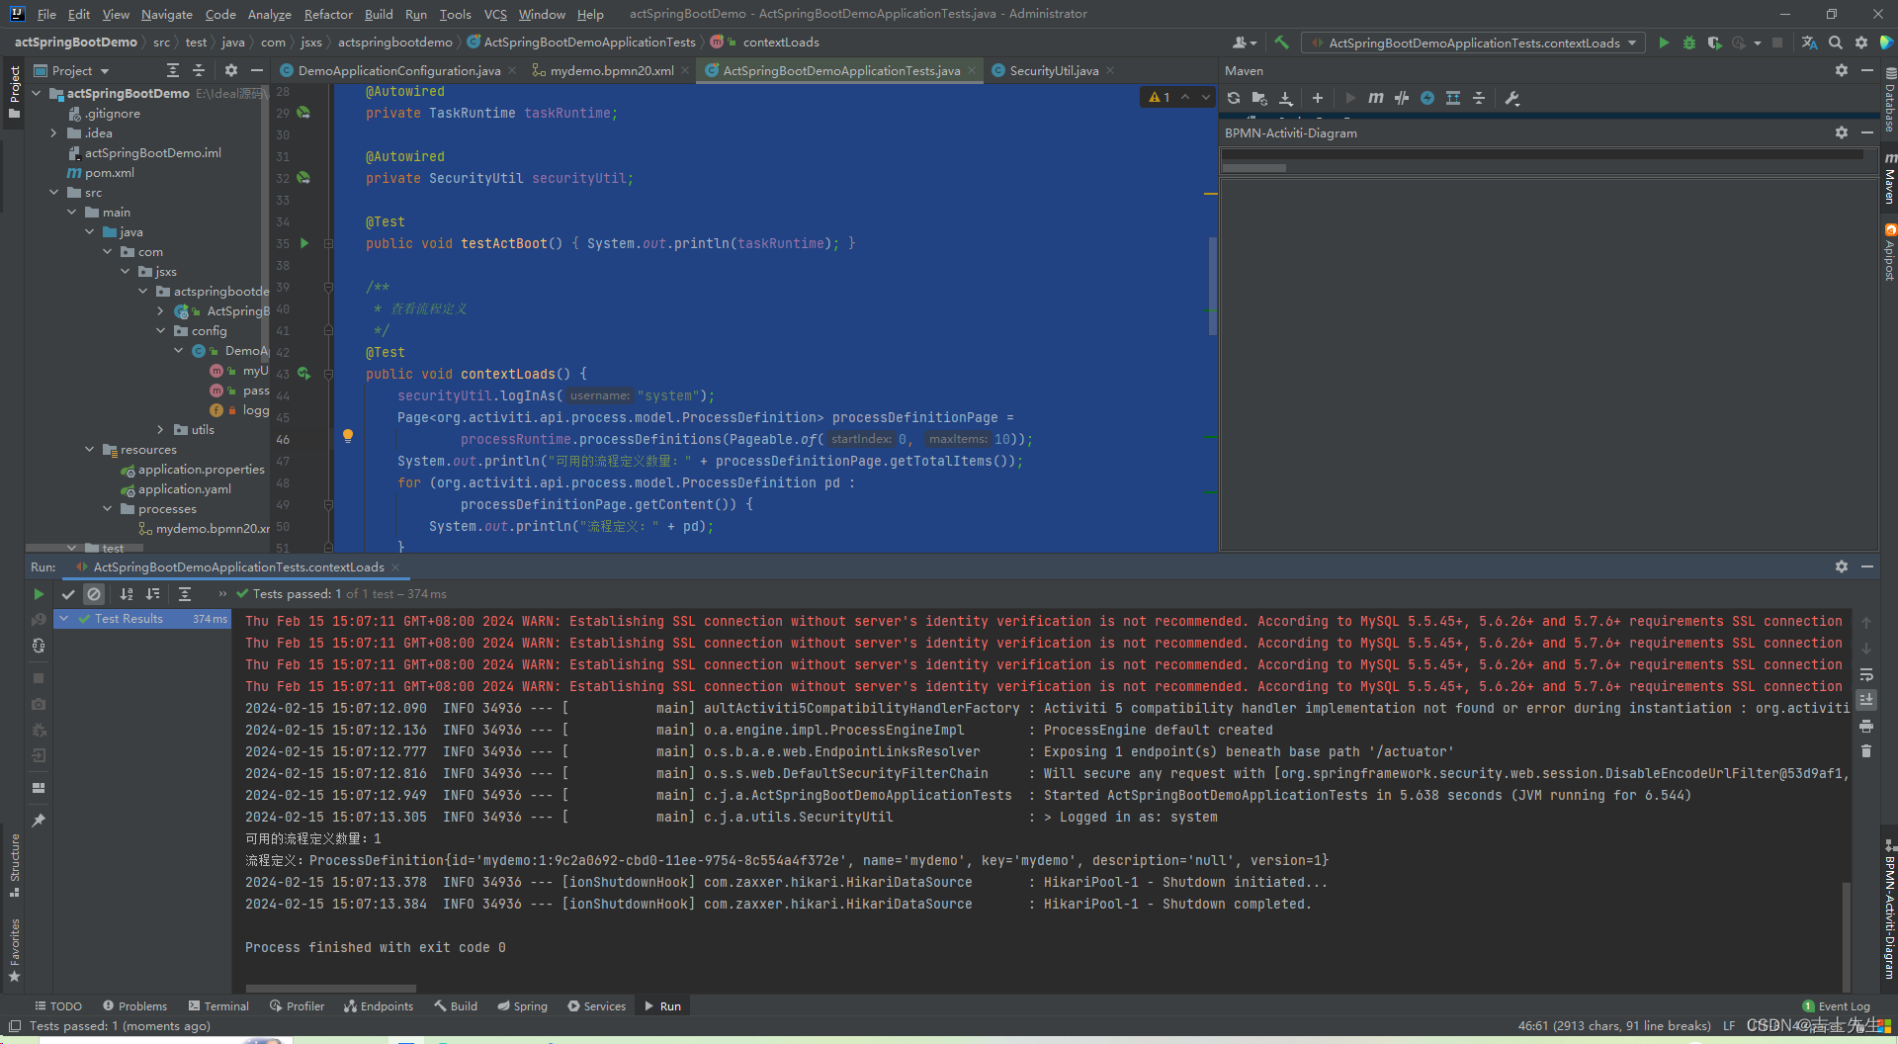Open Project panel options gear
This screenshot has height=1044, width=1898.
(231, 70)
